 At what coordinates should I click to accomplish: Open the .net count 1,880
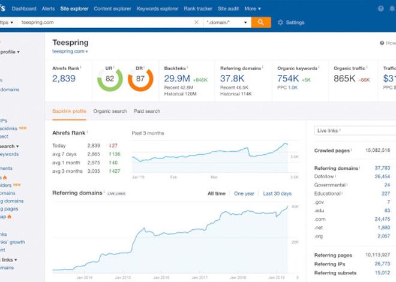click(x=384, y=228)
